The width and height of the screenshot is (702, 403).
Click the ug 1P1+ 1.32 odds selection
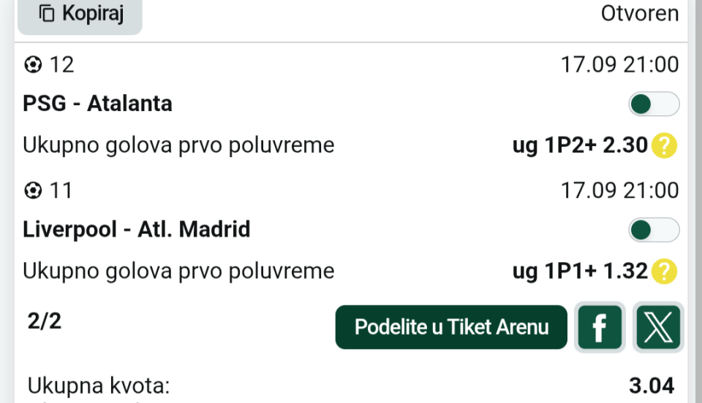pos(580,272)
